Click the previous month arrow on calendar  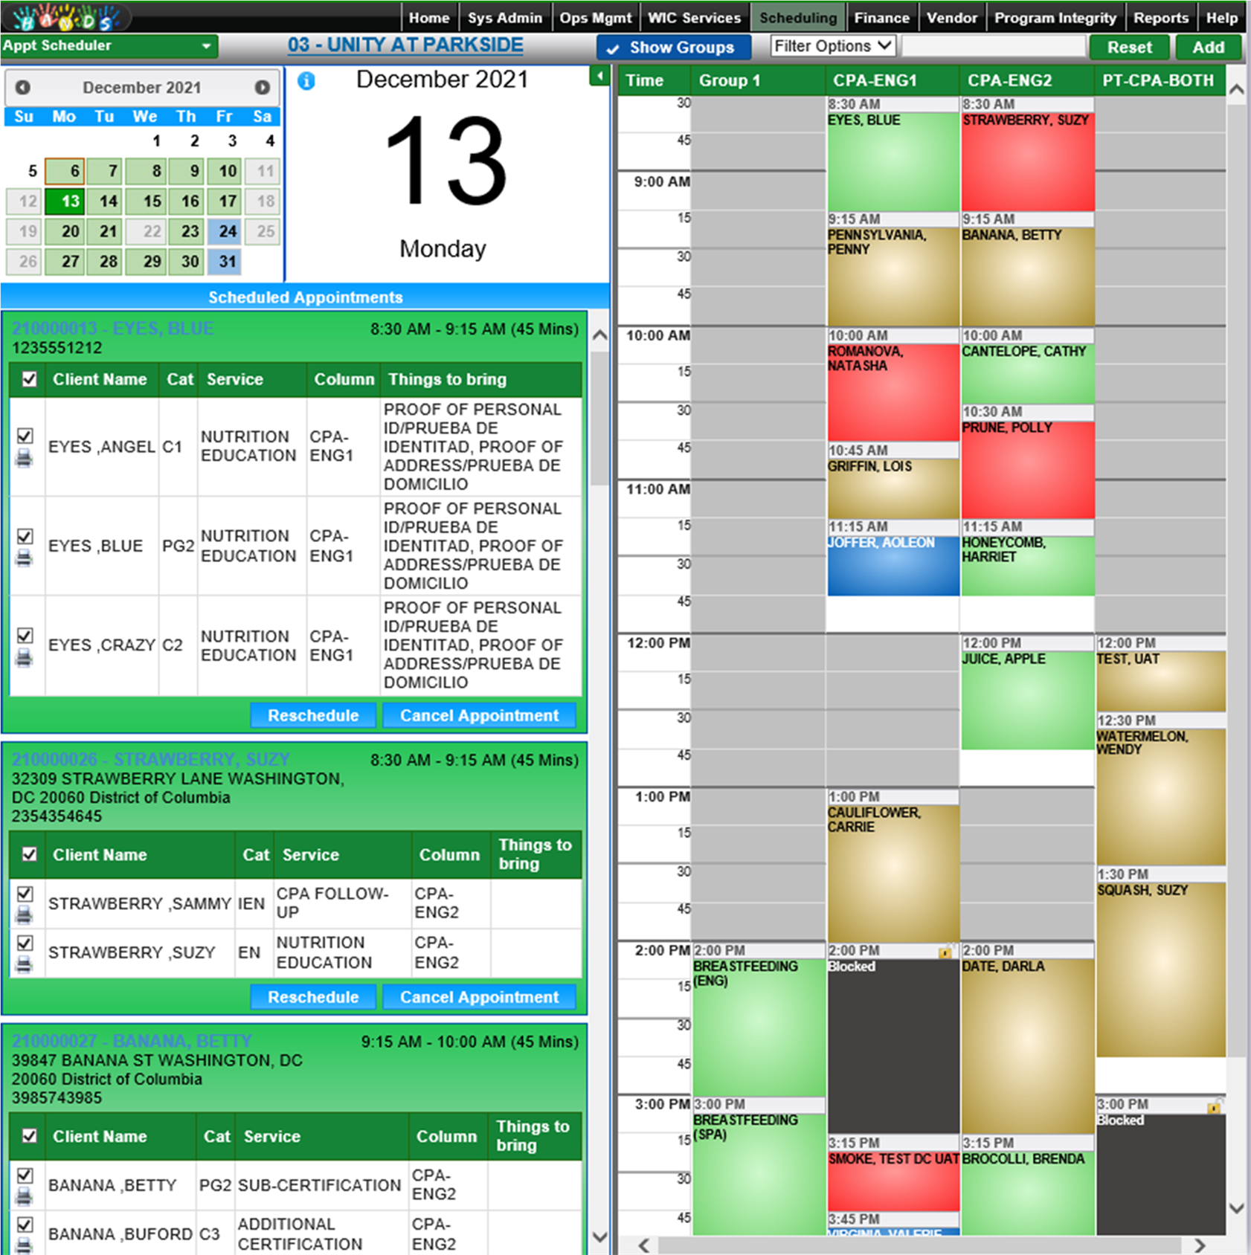coord(23,87)
